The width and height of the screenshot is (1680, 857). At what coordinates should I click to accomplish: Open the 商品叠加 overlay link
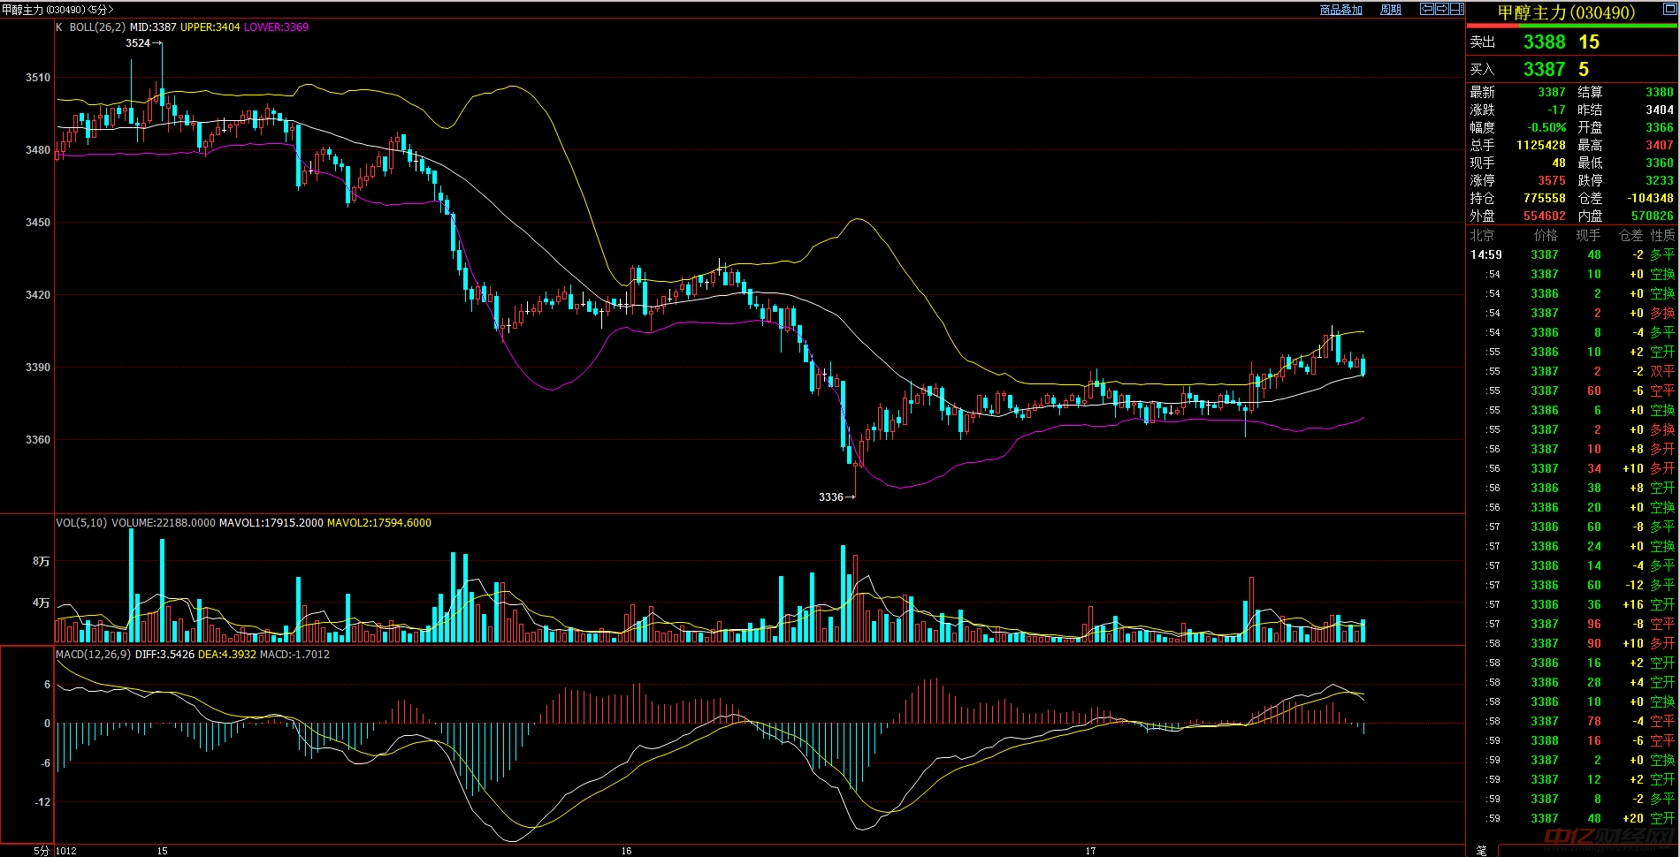(1340, 10)
